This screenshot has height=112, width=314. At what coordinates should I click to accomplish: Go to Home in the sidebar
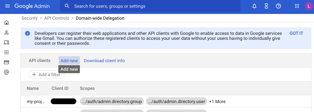[7, 23]
